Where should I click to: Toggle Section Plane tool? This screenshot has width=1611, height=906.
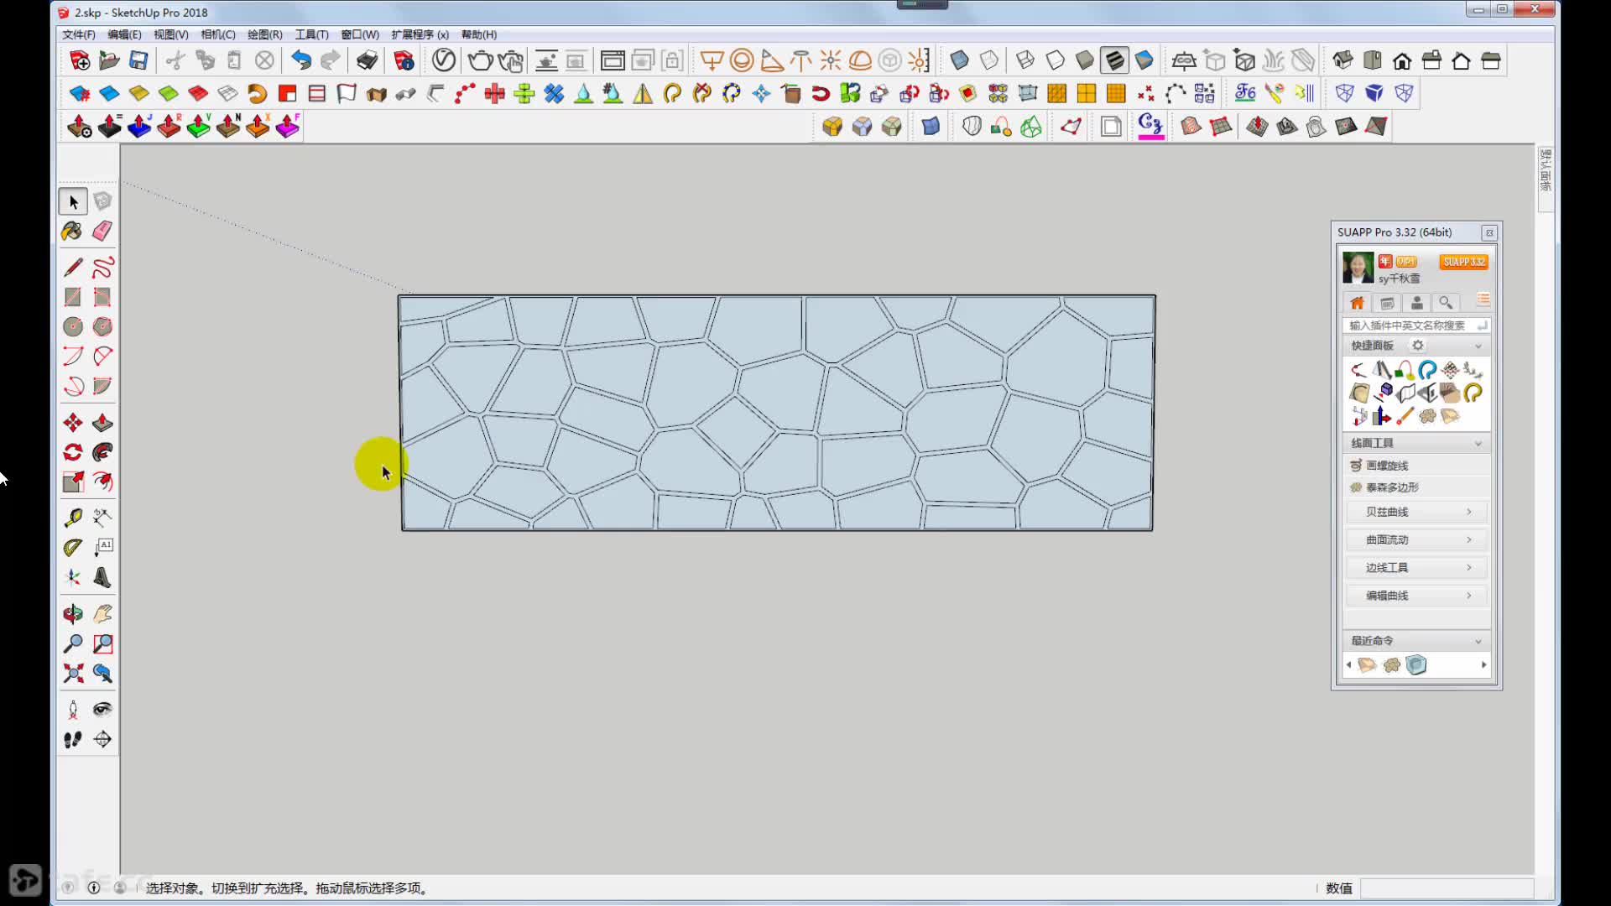[x=102, y=739]
